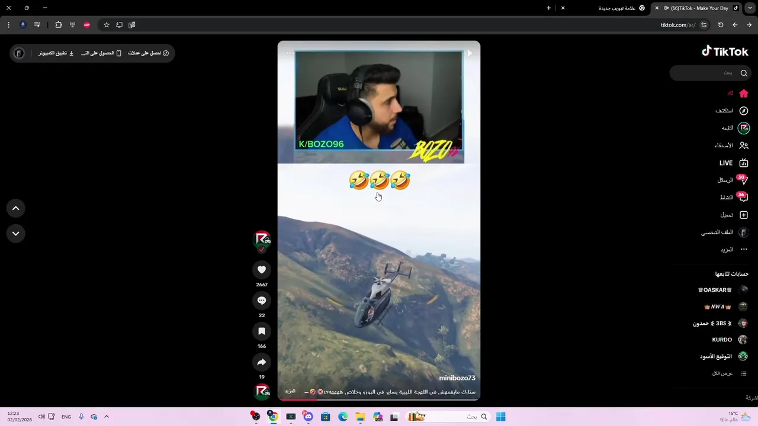Click the TikTok search field (بحث)
This screenshot has height=426, width=758.
pyautogui.click(x=711, y=73)
